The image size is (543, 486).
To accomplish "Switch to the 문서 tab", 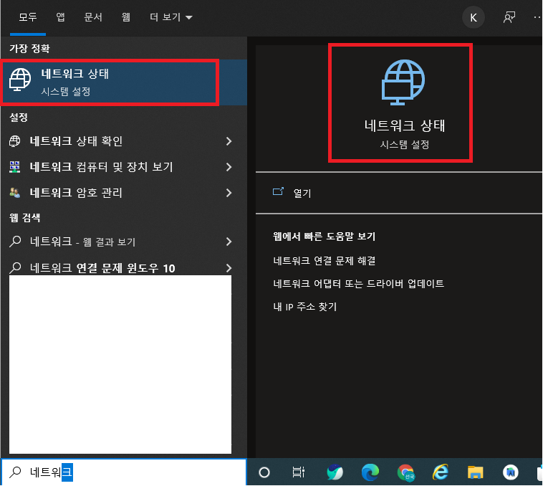I will [93, 17].
